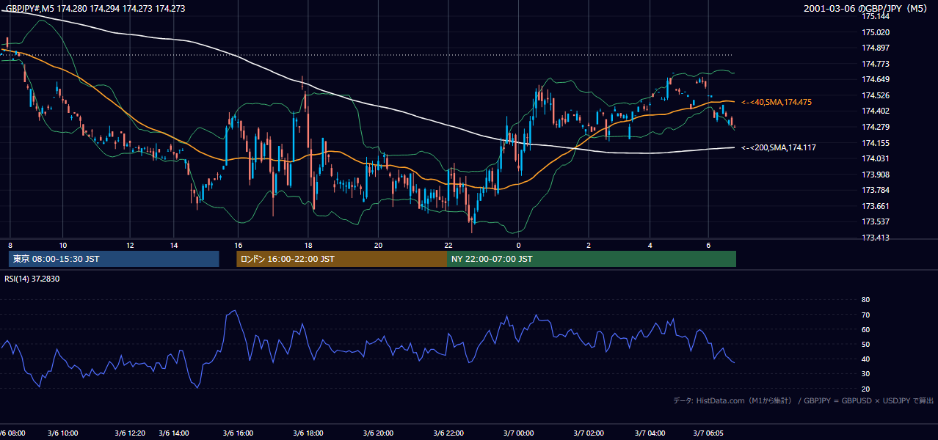The height and width of the screenshot is (440, 938).
Task: Click hour marker 18 under the chart
Action: pyautogui.click(x=308, y=244)
